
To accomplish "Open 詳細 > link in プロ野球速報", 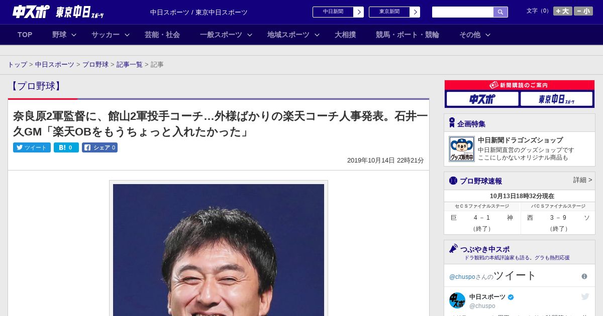I will [x=582, y=180].
